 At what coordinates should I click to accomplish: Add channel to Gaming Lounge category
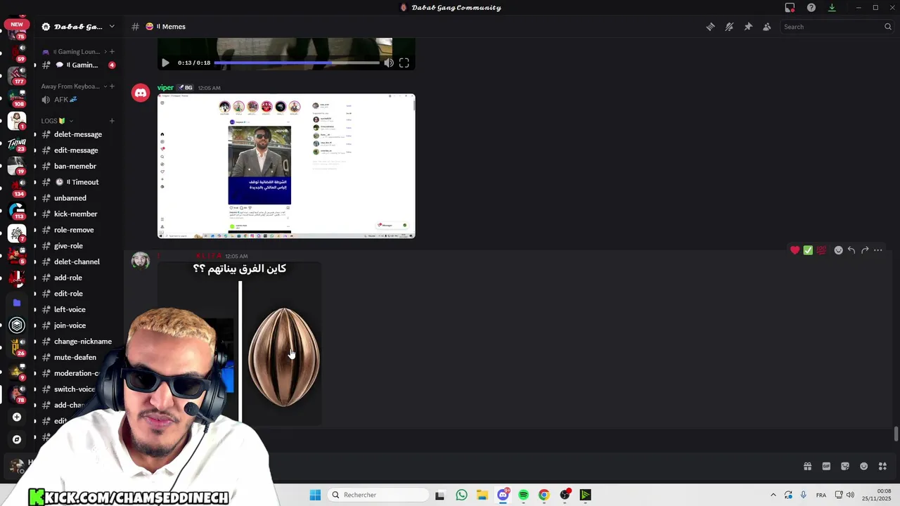112,51
